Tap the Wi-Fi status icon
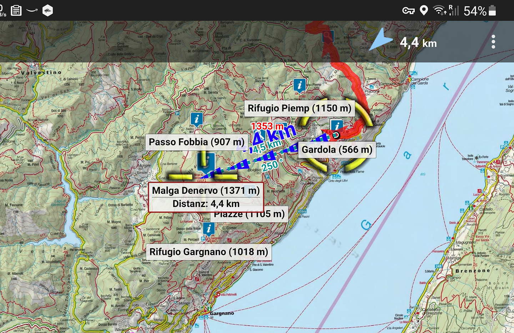 click(x=439, y=10)
